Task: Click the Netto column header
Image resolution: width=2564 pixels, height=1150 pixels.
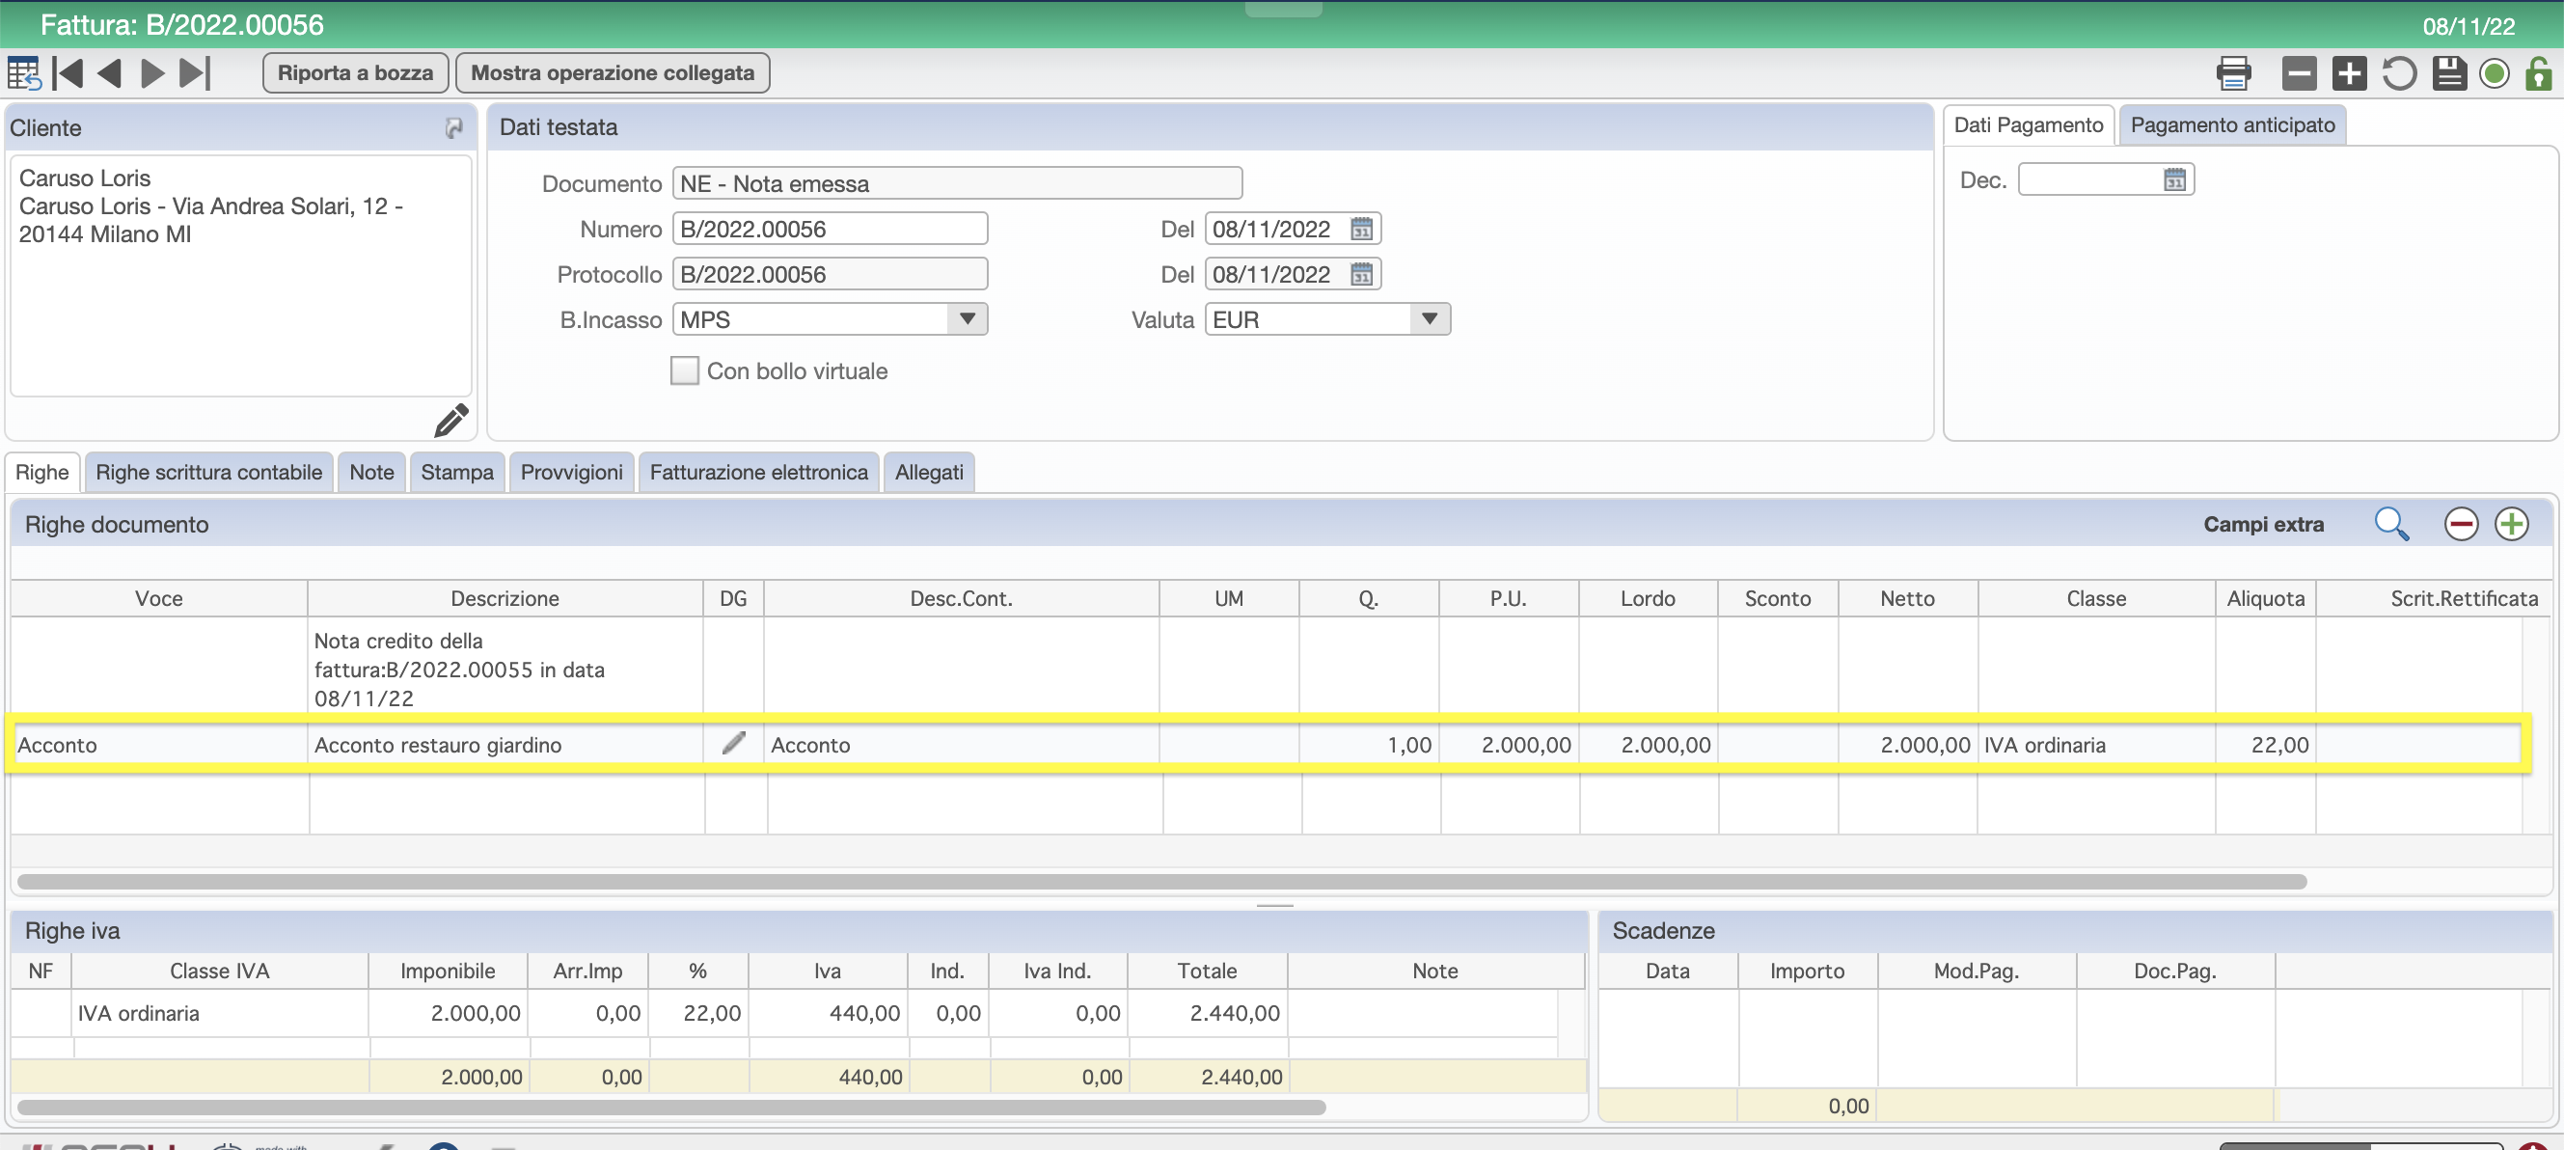Action: (1906, 598)
